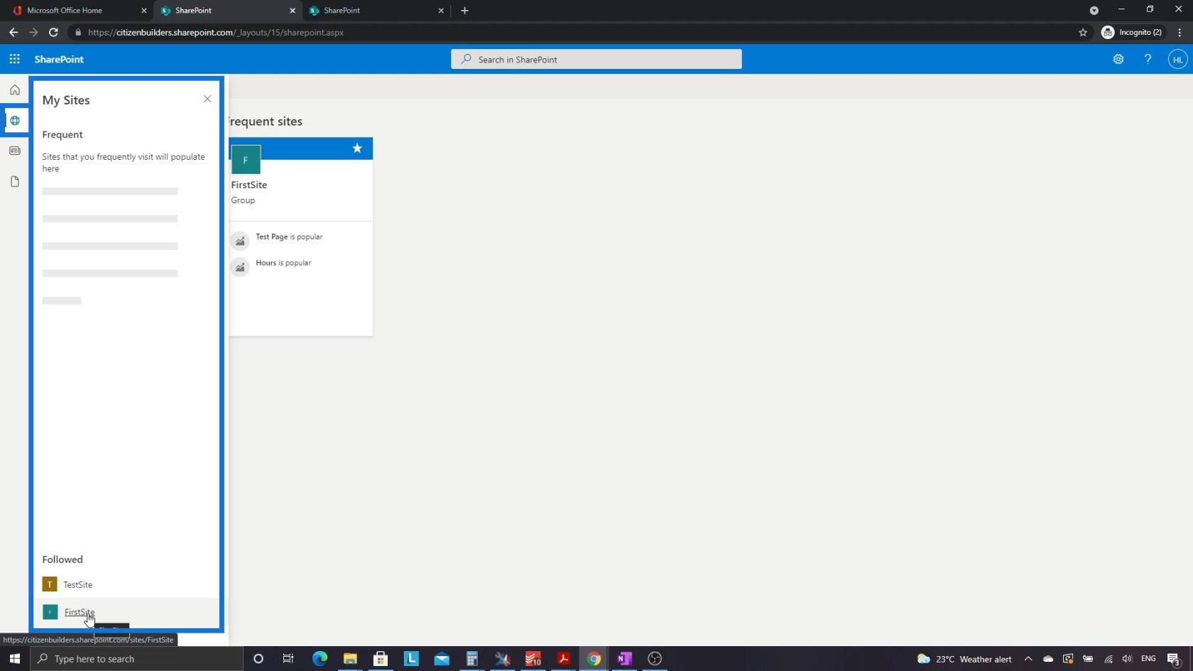Launch Microsoft Edge from taskbar

(x=320, y=659)
